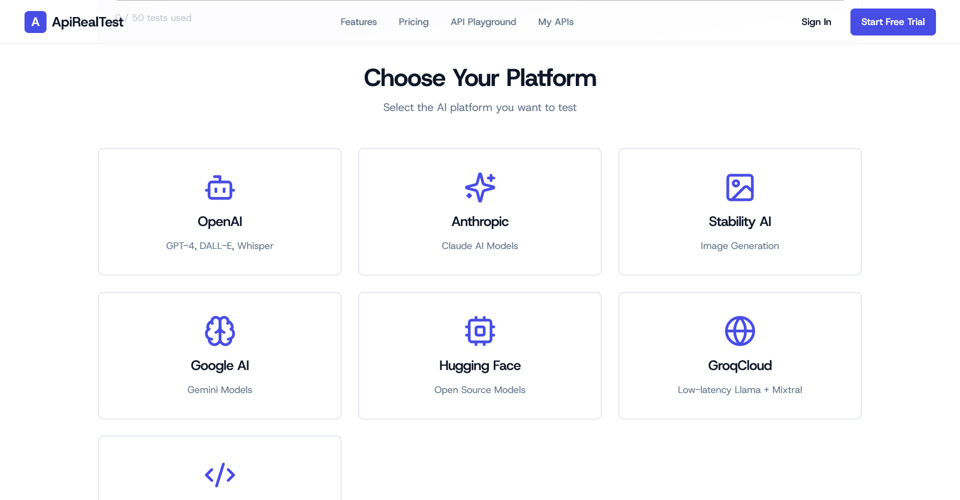Click the Anthropic sparkle icon

coord(480,187)
